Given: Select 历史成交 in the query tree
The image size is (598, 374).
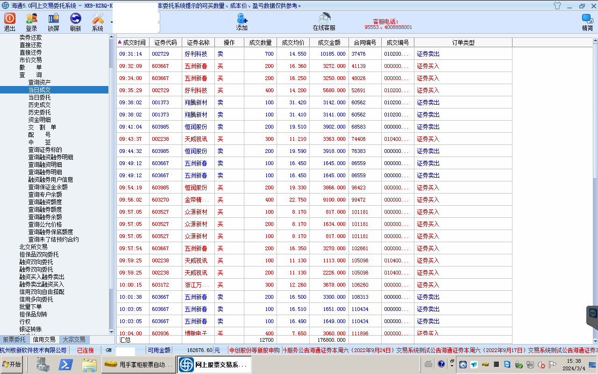Looking at the screenshot, I should (40, 105).
